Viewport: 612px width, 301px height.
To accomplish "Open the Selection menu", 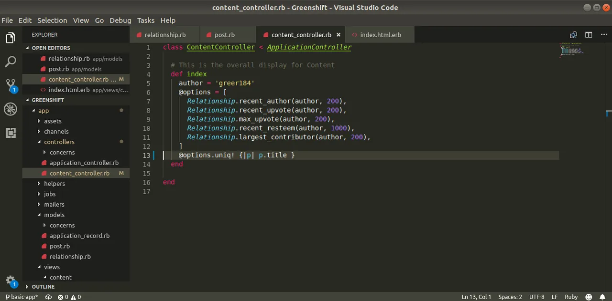I will (52, 21).
